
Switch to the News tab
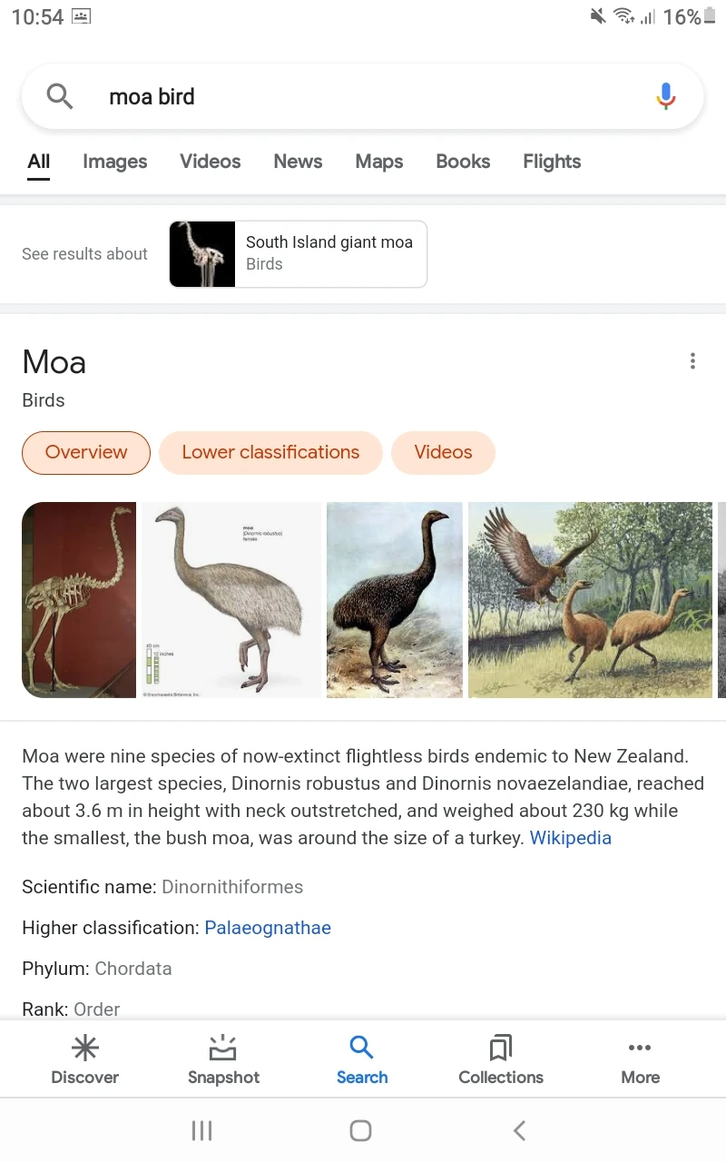298,162
